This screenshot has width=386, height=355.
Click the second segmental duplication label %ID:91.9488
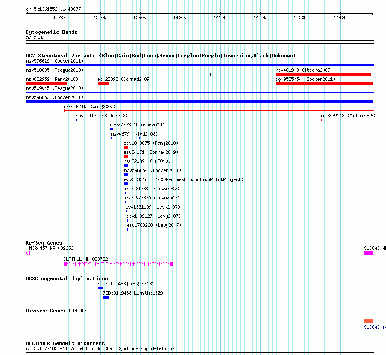click(133, 293)
